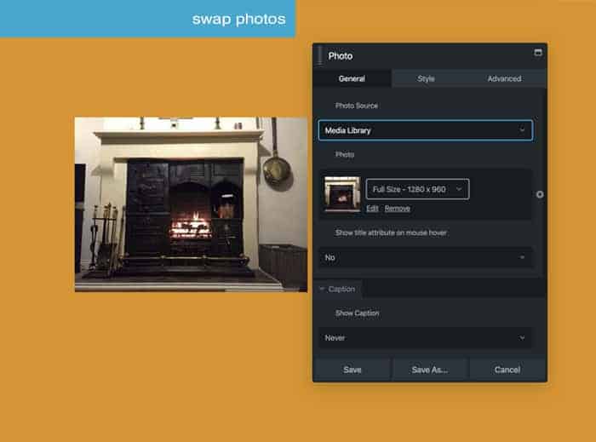Click the Save button
The image size is (596, 442).
[352, 370]
